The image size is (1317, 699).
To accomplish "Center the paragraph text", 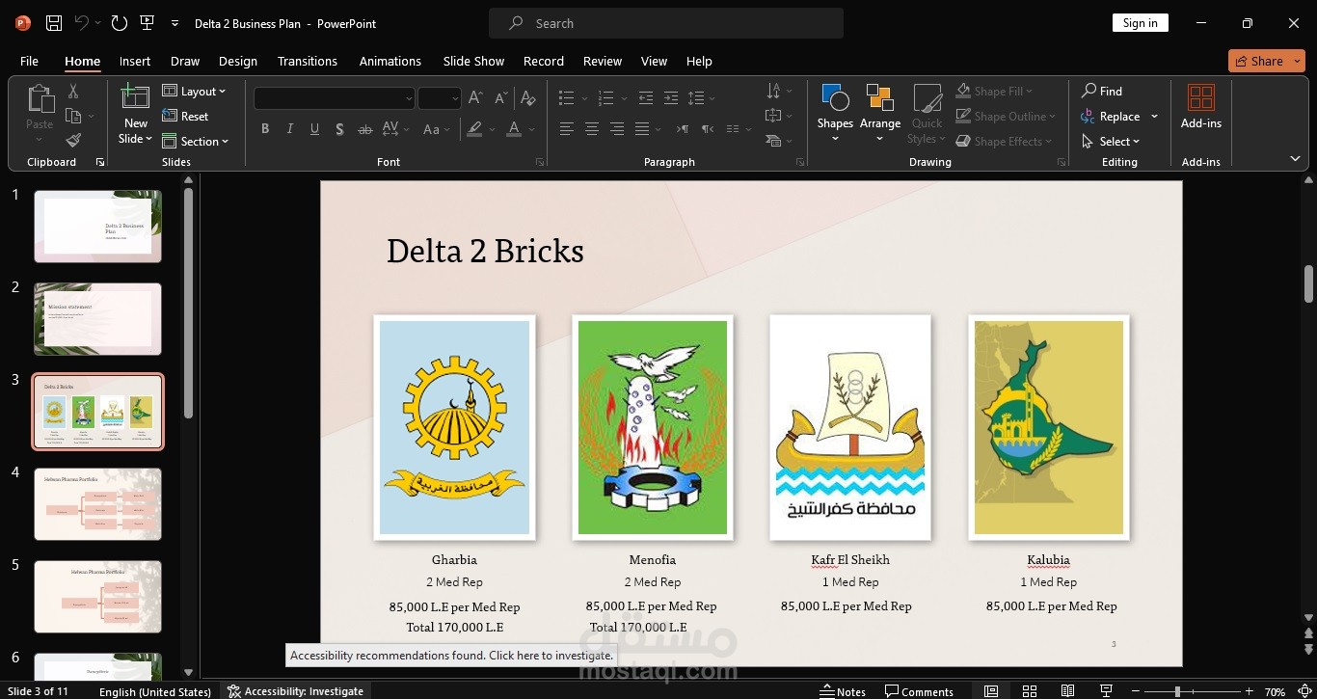I will click(592, 129).
